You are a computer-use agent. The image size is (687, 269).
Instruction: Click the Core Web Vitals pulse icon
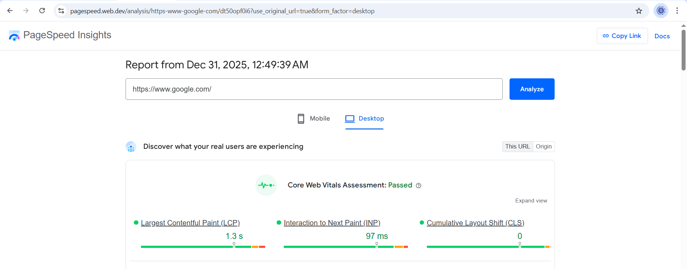(266, 185)
